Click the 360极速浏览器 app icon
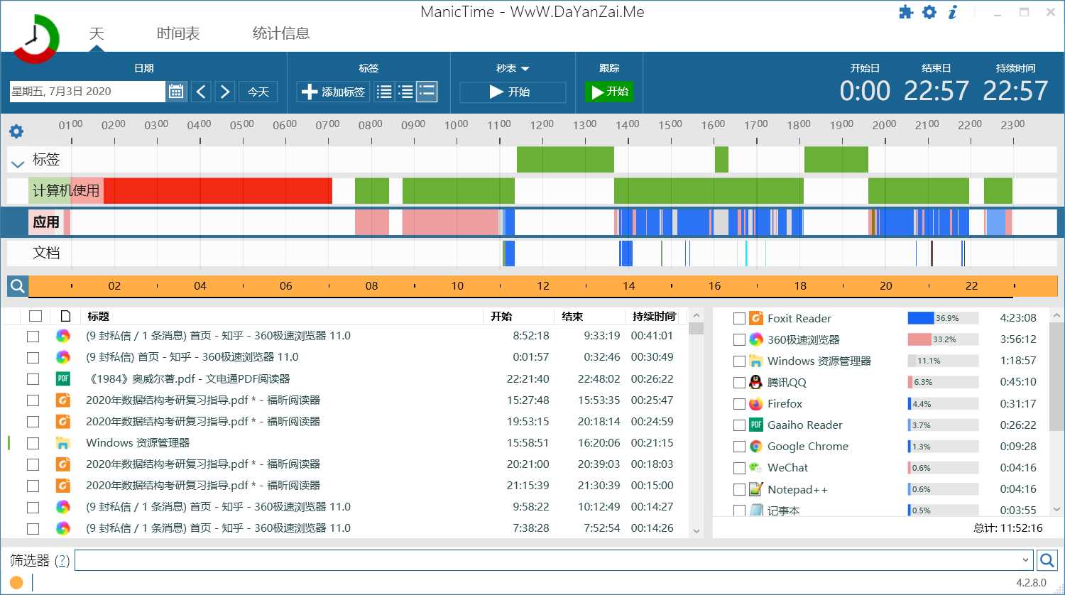This screenshot has width=1065, height=595. click(756, 339)
